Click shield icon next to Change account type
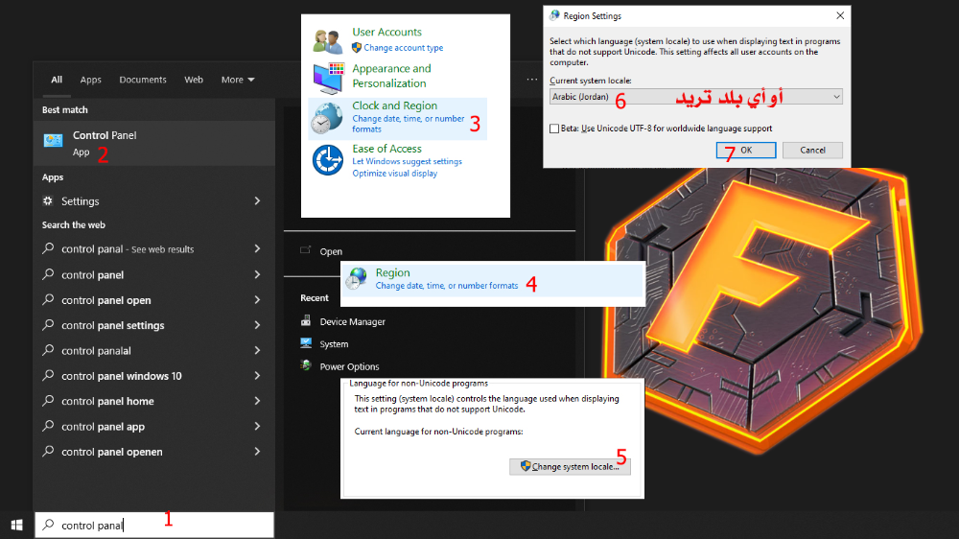 coord(357,47)
